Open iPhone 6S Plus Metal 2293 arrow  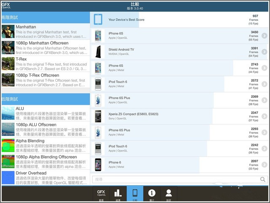tap(264, 132)
